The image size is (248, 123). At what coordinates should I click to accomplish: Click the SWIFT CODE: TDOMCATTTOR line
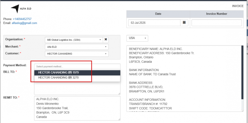[x=150, y=108]
